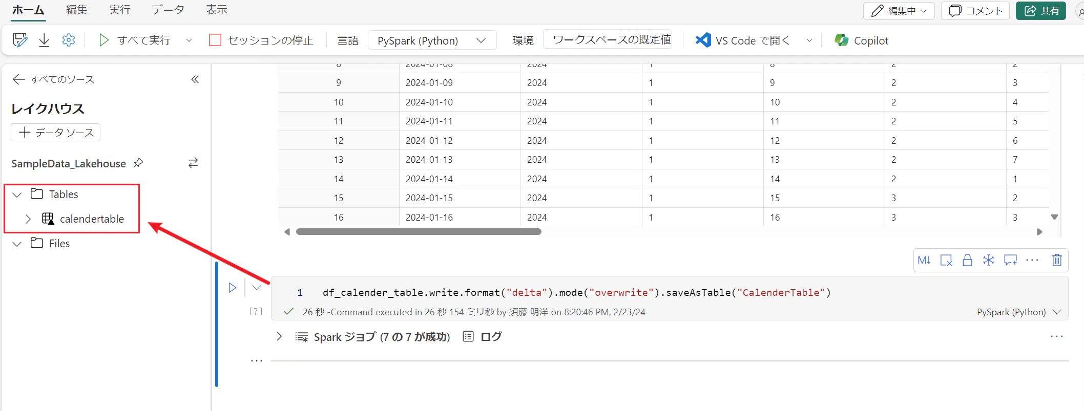
Task: Click the download icon in toolbar
Action: pos(44,40)
